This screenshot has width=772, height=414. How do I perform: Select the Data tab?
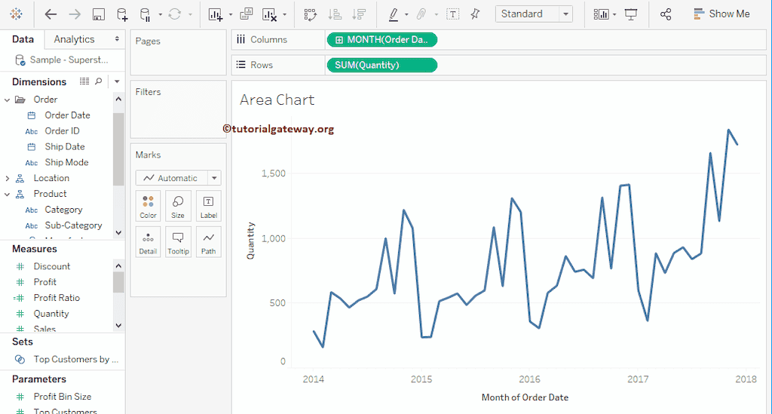click(23, 39)
